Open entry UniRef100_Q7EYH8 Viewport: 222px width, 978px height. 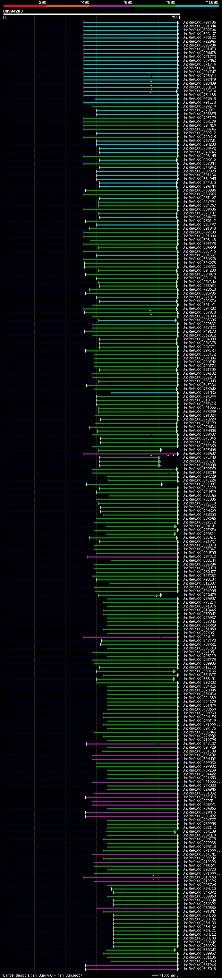point(199,458)
